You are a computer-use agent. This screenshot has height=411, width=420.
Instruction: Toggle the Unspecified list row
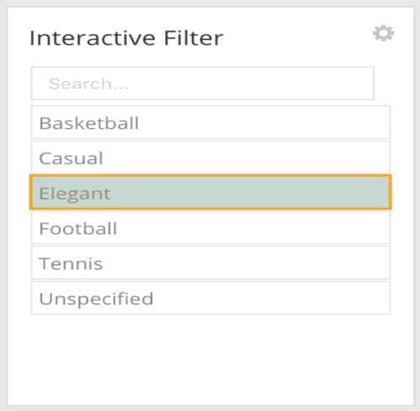[x=210, y=298]
